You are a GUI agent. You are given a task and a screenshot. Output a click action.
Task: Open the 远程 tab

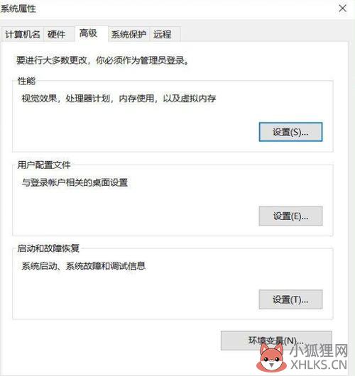pos(163,35)
